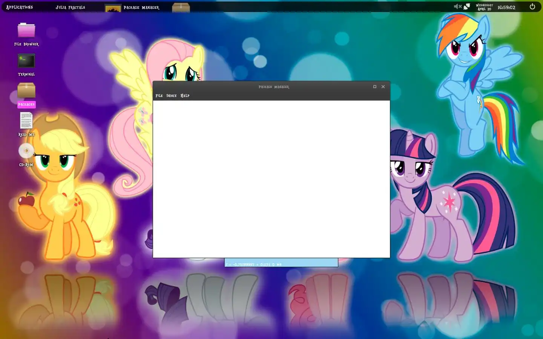Open the Help menu in Package Manager
The height and width of the screenshot is (339, 543).
point(185,96)
